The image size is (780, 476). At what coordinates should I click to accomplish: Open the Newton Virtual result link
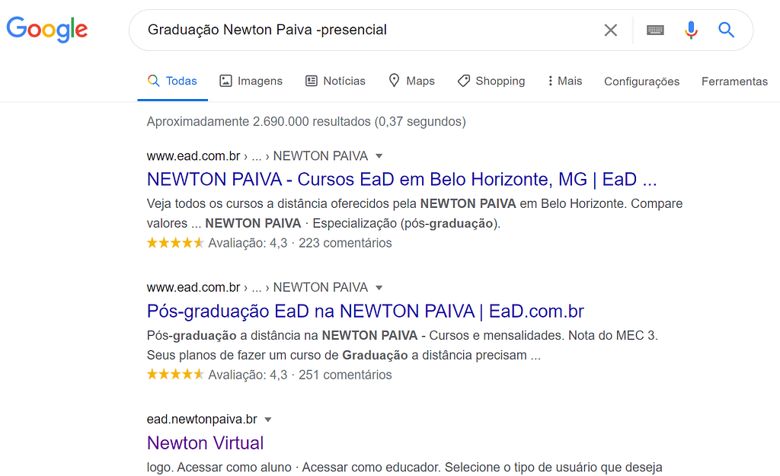pos(205,443)
